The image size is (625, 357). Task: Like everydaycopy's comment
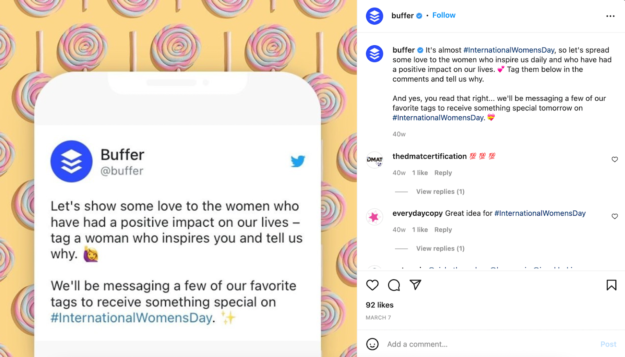click(x=614, y=217)
